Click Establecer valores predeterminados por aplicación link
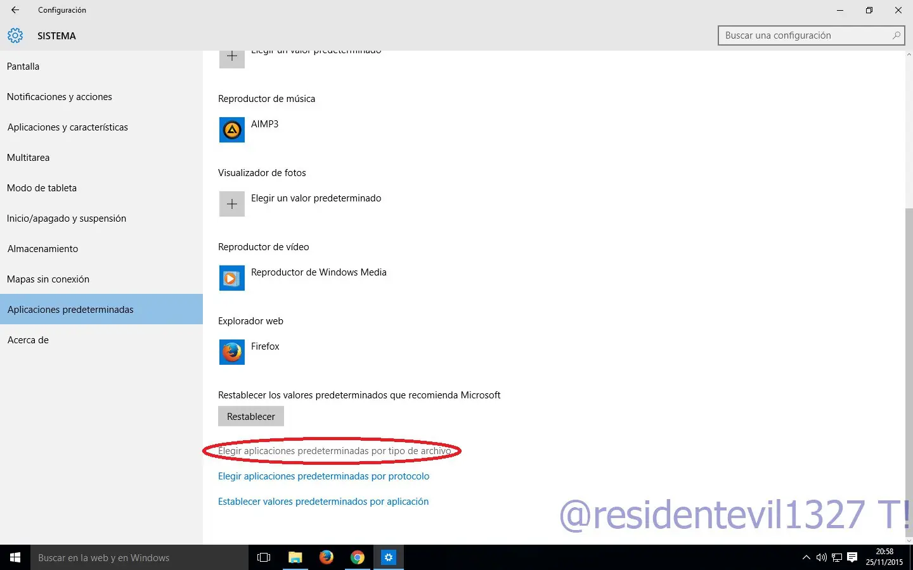The height and width of the screenshot is (570, 913). pos(323,502)
